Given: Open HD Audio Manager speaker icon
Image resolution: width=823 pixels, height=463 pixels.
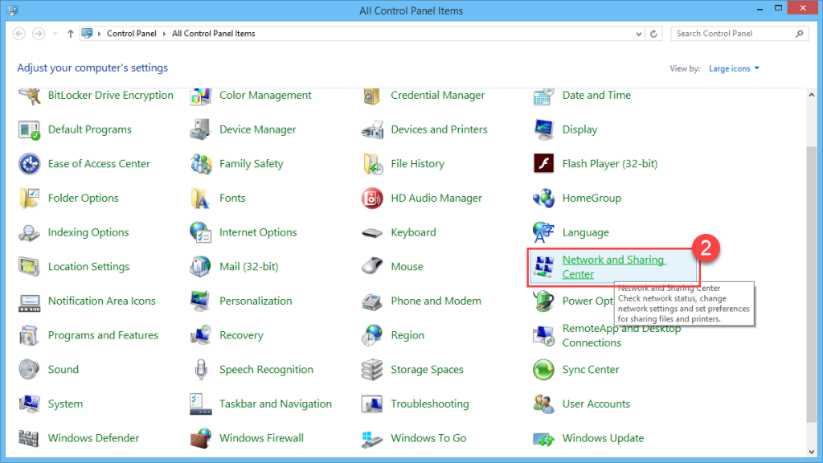Looking at the screenshot, I should pos(372,198).
